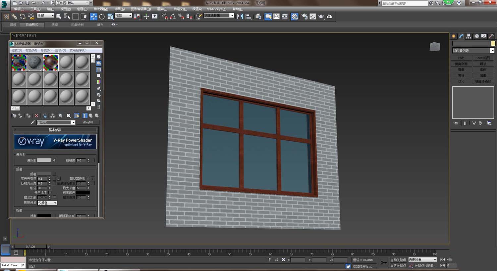Pick material from object with eyedropper

click(x=32, y=122)
